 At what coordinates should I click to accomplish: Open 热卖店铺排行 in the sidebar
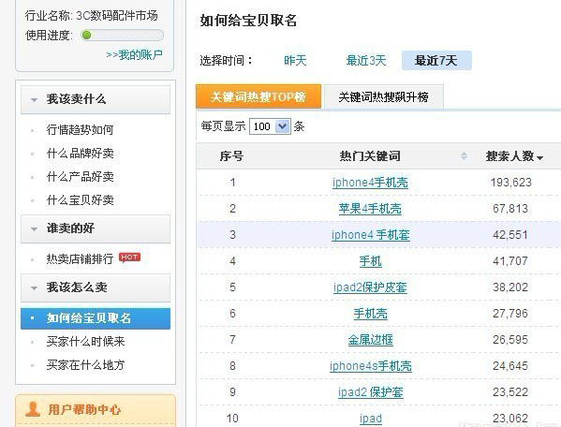(80, 258)
